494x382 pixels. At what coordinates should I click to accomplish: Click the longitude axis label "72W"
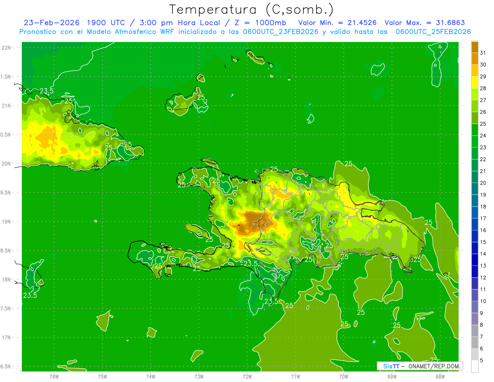click(247, 376)
